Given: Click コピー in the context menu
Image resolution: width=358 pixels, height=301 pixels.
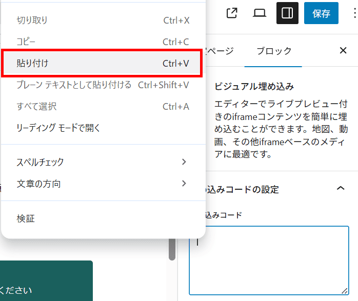Looking at the screenshot, I should click(103, 42).
